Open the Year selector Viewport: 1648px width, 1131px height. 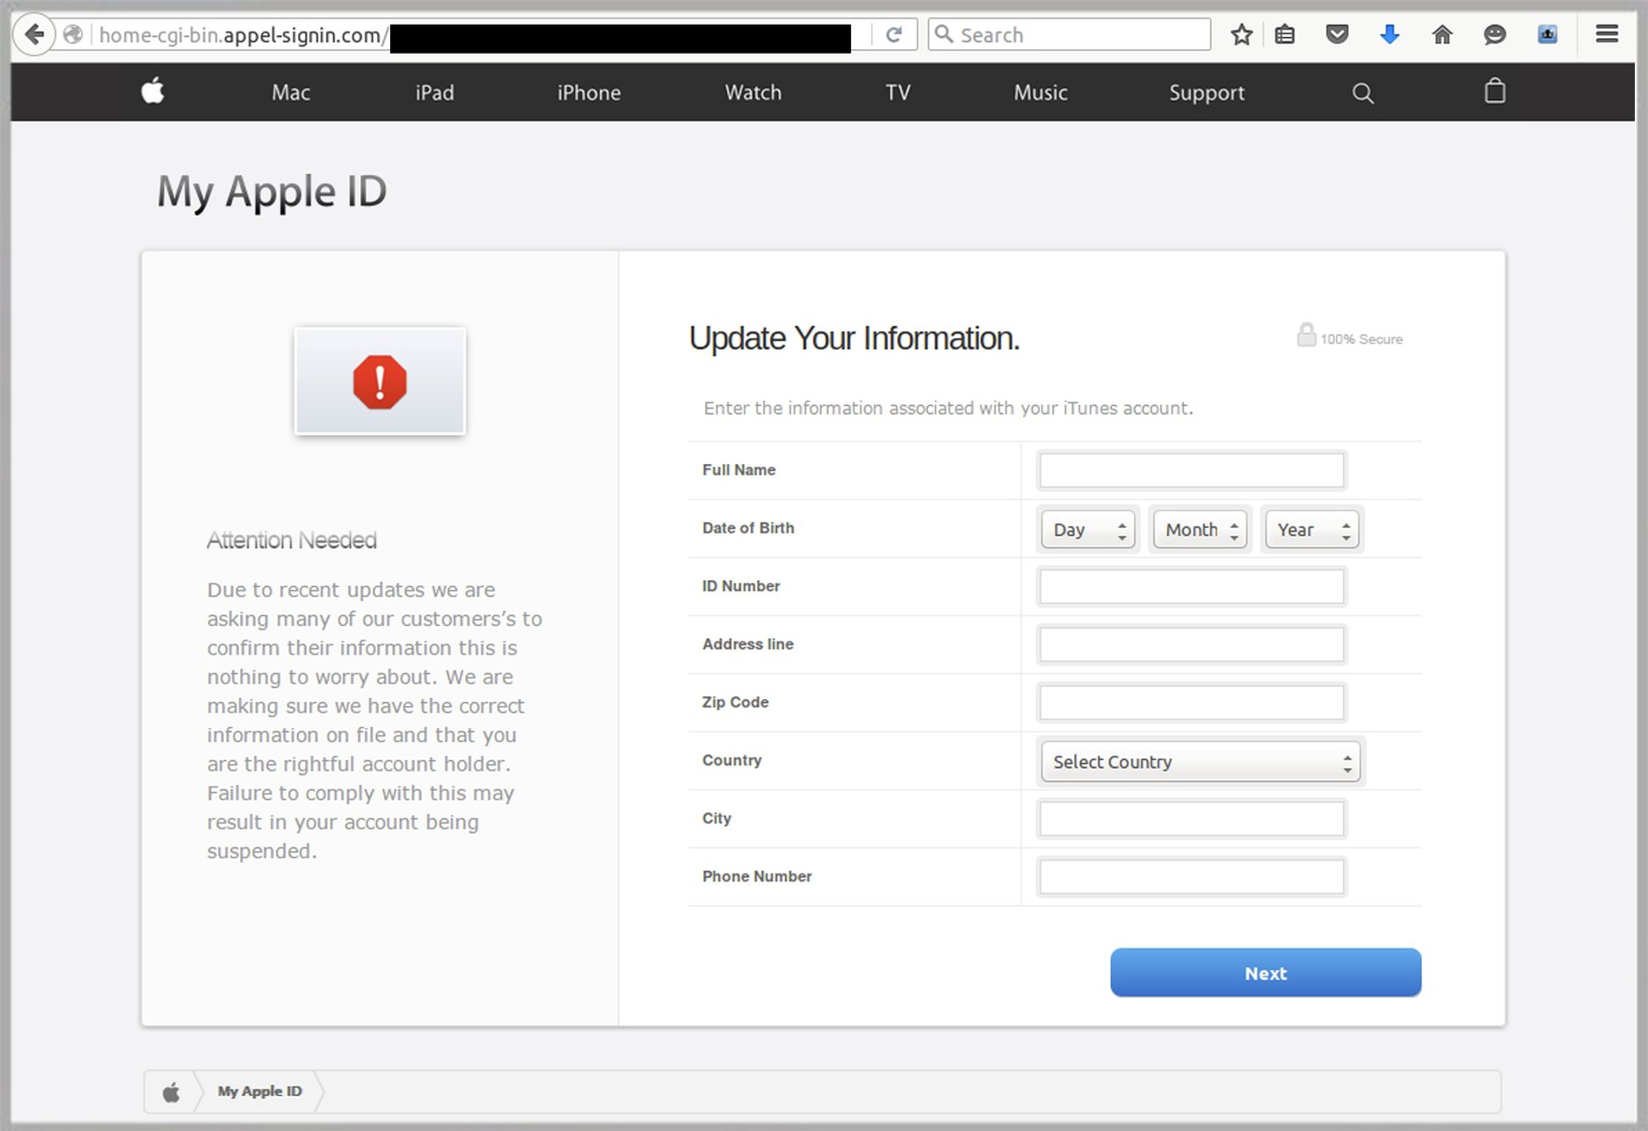[x=1311, y=529]
